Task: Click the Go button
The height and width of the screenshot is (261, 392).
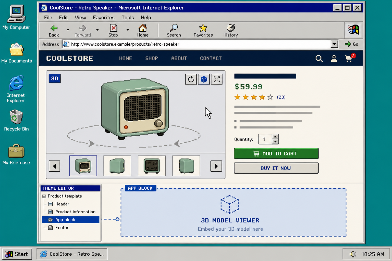Action: tap(352, 44)
